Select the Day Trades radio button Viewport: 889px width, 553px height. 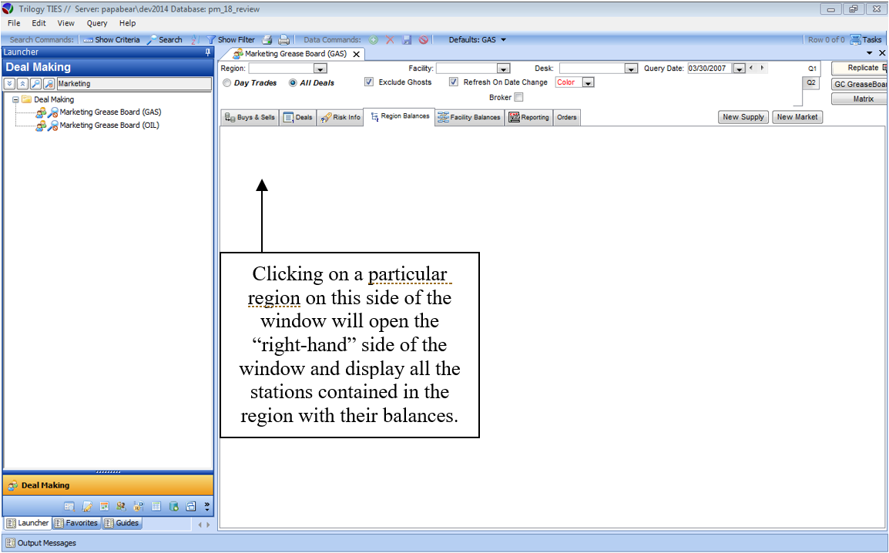[226, 82]
